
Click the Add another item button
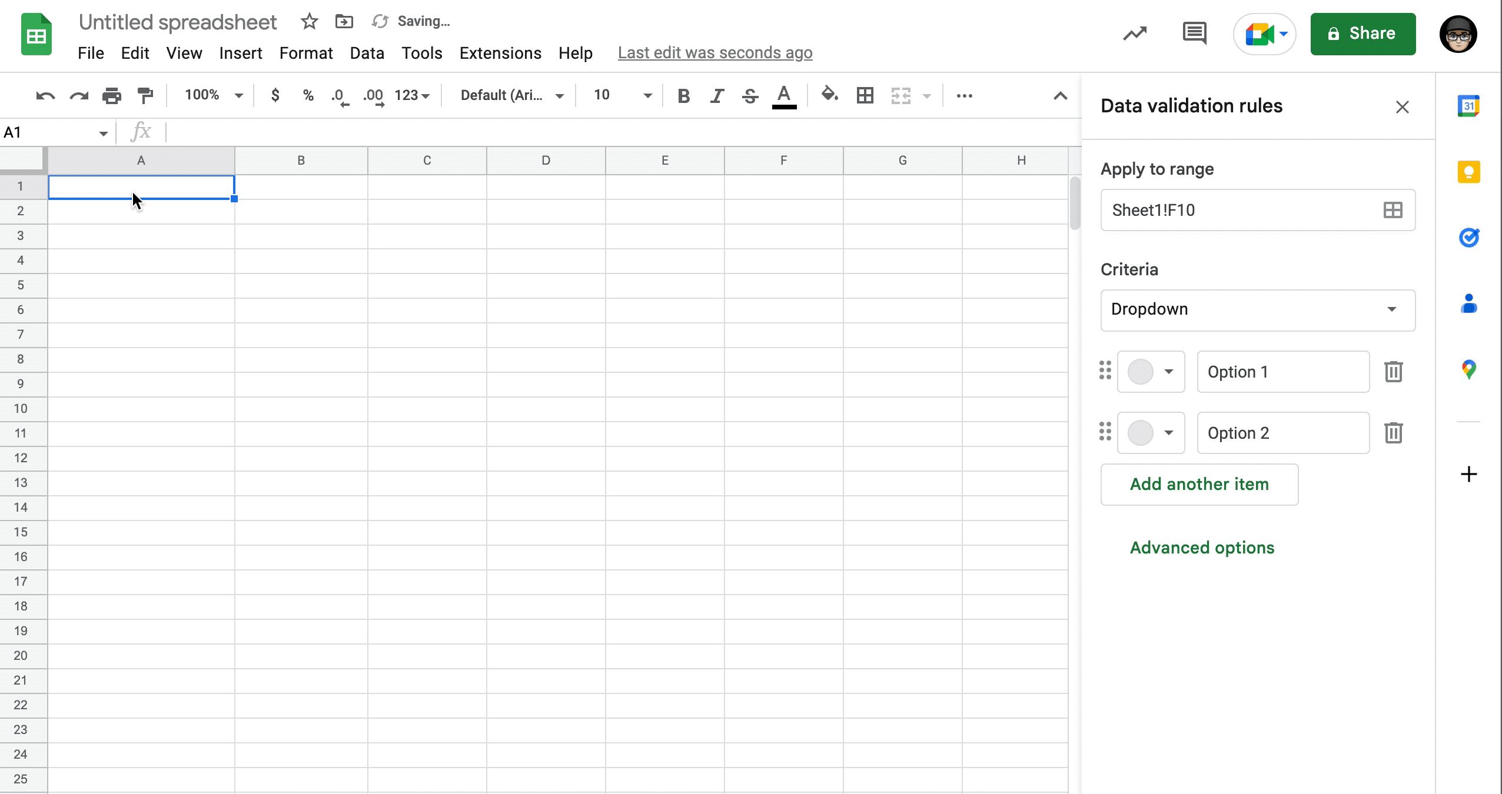coord(1199,484)
